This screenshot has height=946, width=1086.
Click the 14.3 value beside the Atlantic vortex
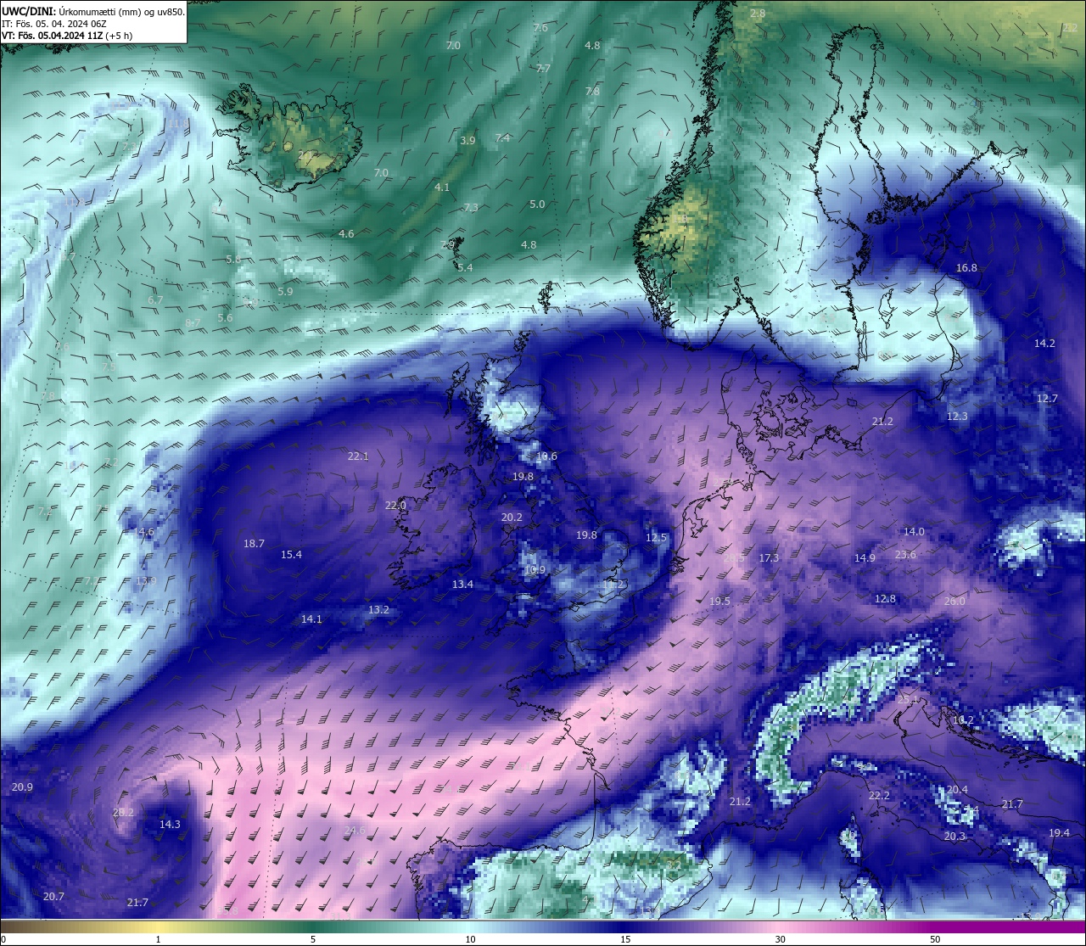170,825
